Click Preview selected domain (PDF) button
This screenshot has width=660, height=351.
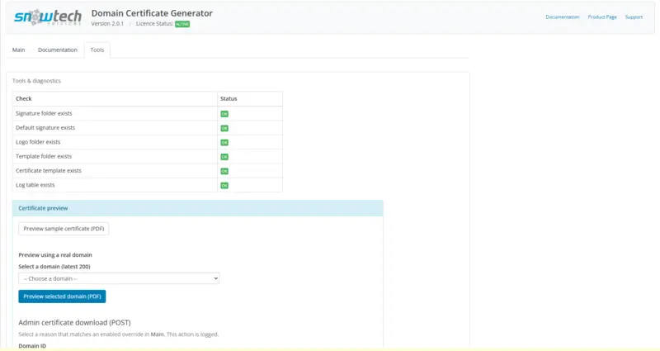coord(63,296)
